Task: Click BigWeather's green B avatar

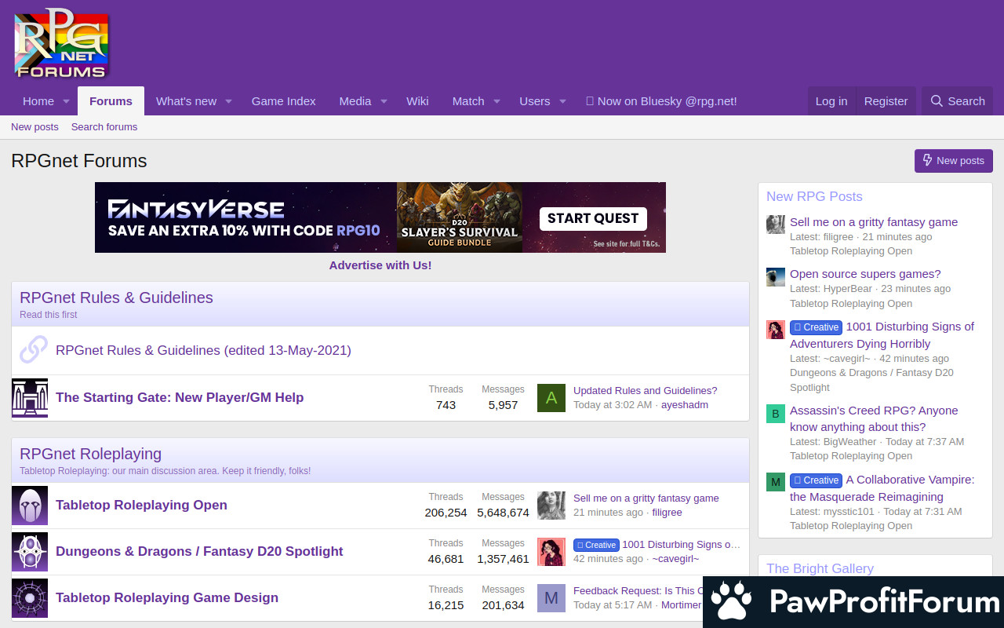Action: [776, 414]
